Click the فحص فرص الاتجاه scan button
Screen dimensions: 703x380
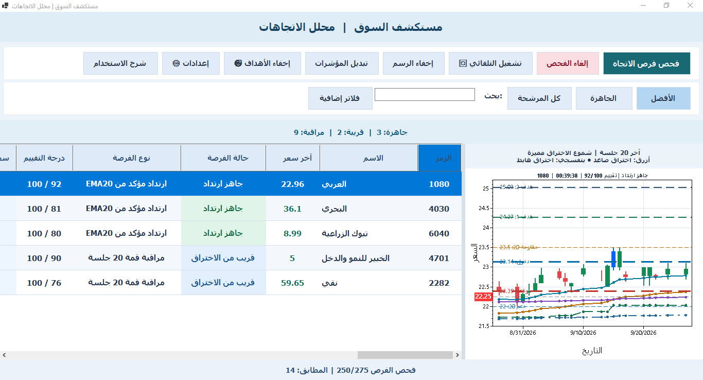[x=646, y=63]
